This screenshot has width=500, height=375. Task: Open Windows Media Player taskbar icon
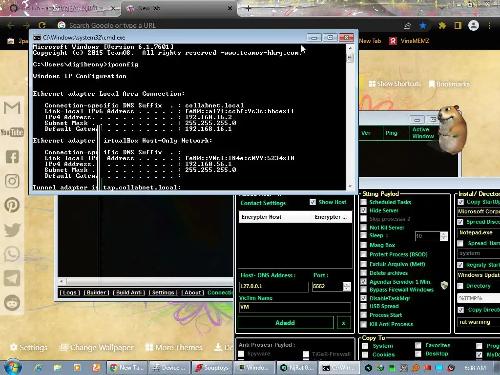(x=77, y=368)
